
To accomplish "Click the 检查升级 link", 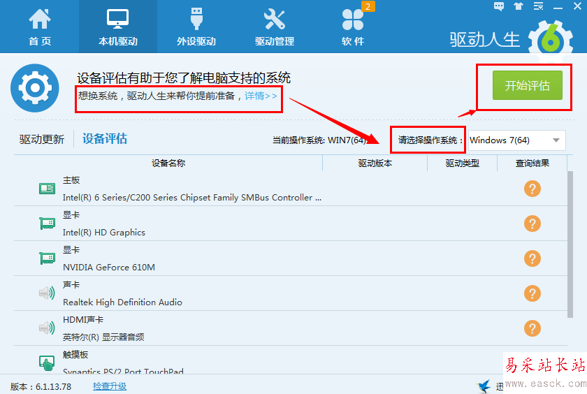I will pyautogui.click(x=110, y=386).
